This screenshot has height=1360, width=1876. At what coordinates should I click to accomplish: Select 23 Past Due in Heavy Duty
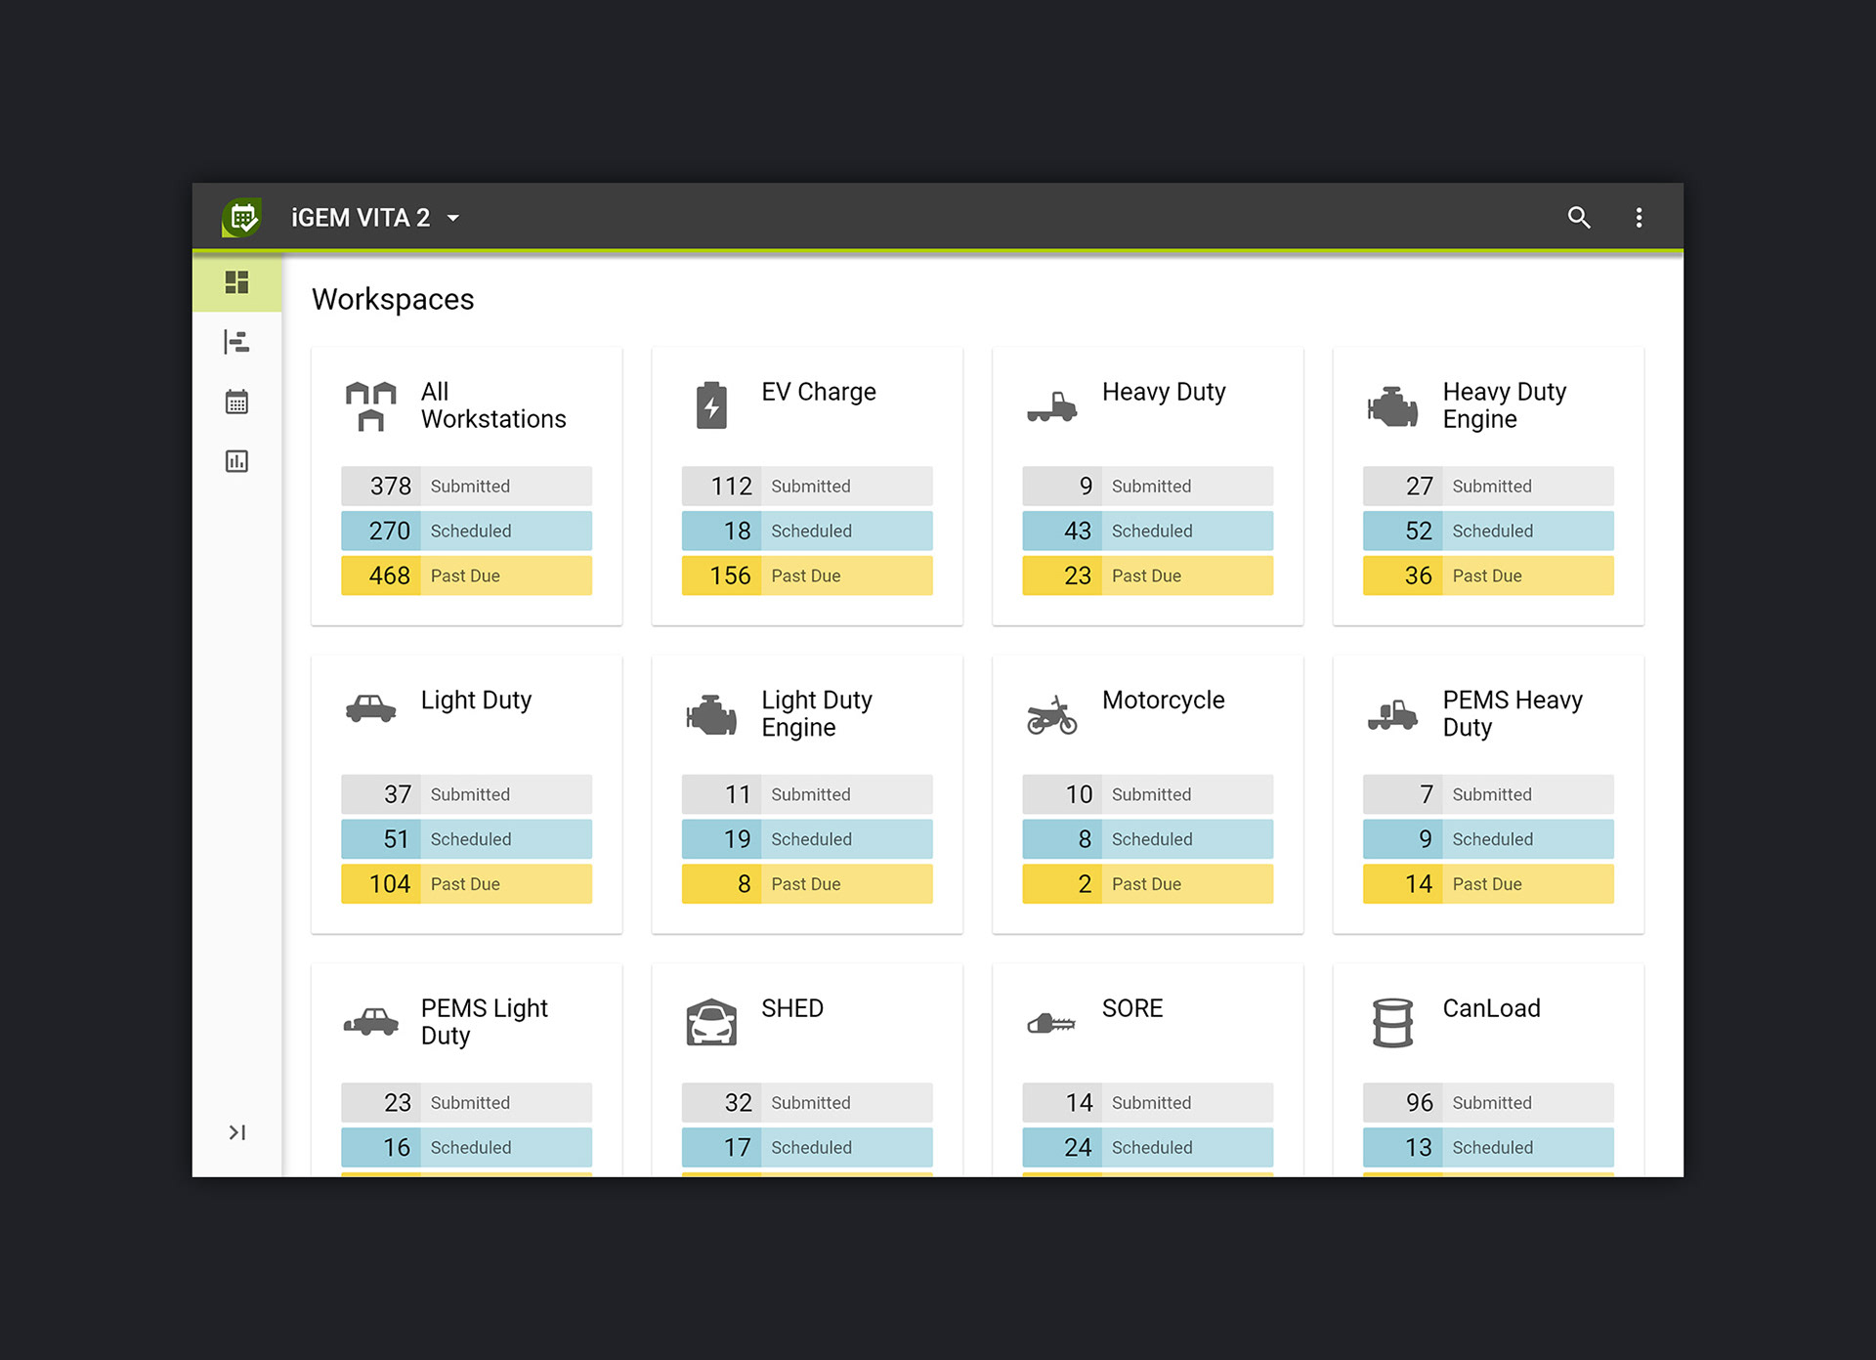click(1148, 575)
